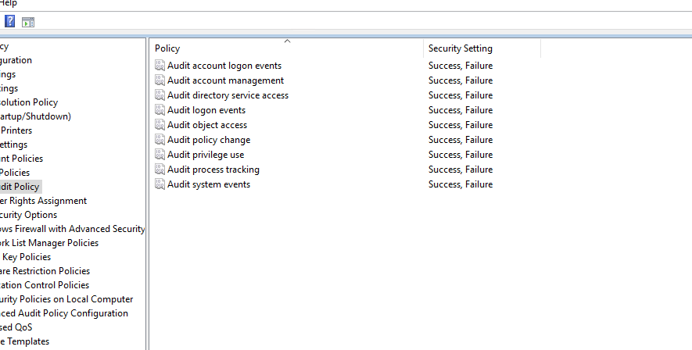Click the icon beside Audit logon events
This screenshot has height=350, width=692.
click(x=160, y=110)
